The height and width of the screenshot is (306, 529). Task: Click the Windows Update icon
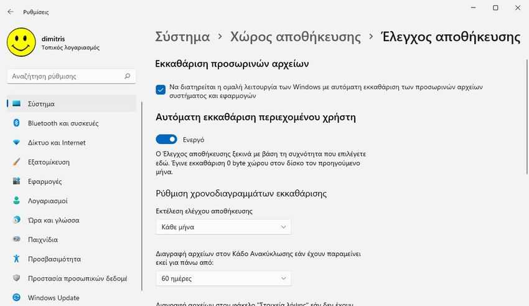click(16, 297)
